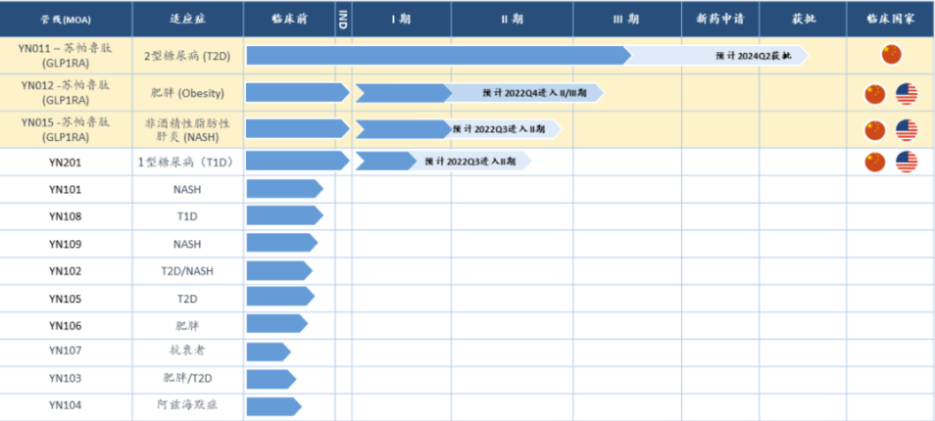Select the YN104 pipeline name cell

66,405
